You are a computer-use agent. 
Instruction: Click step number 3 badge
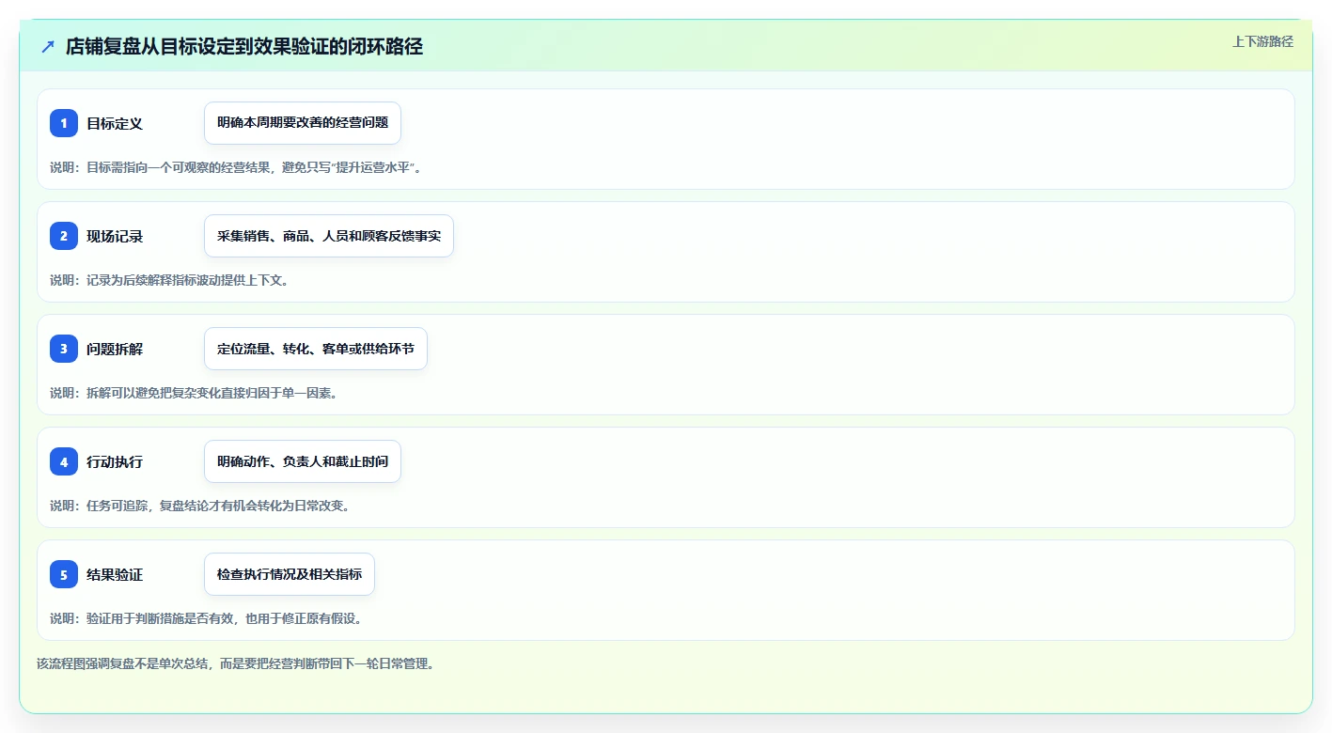(64, 349)
